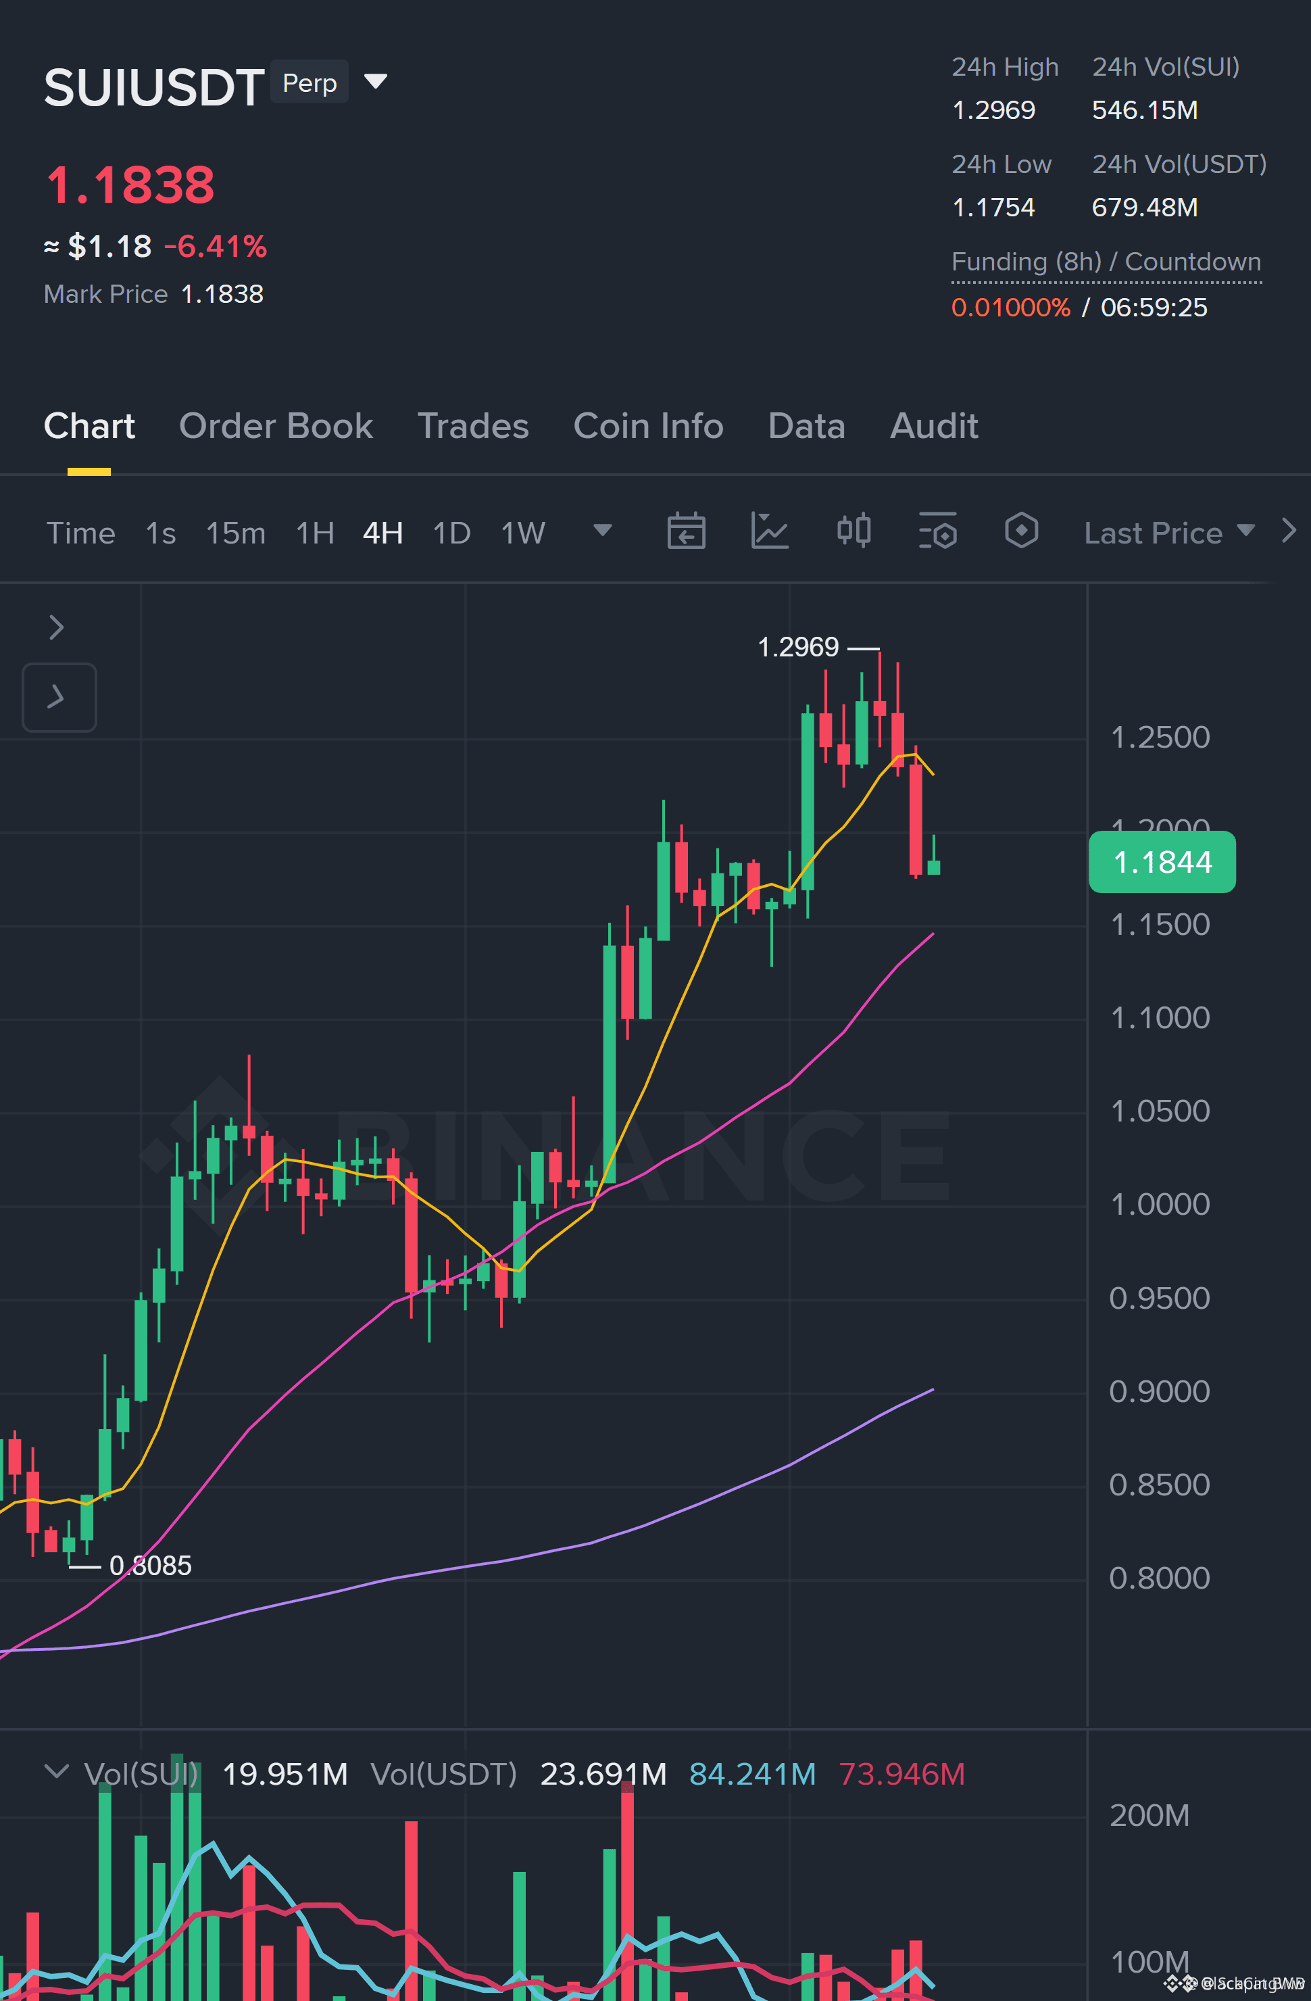Click the hexagon chart settings icon
Viewport: 1311px width, 2001px height.
(1021, 531)
